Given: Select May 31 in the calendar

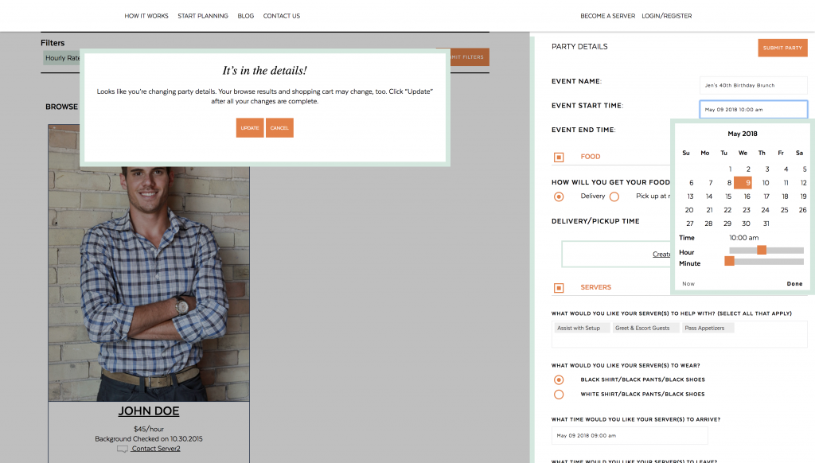Looking at the screenshot, I should [766, 224].
